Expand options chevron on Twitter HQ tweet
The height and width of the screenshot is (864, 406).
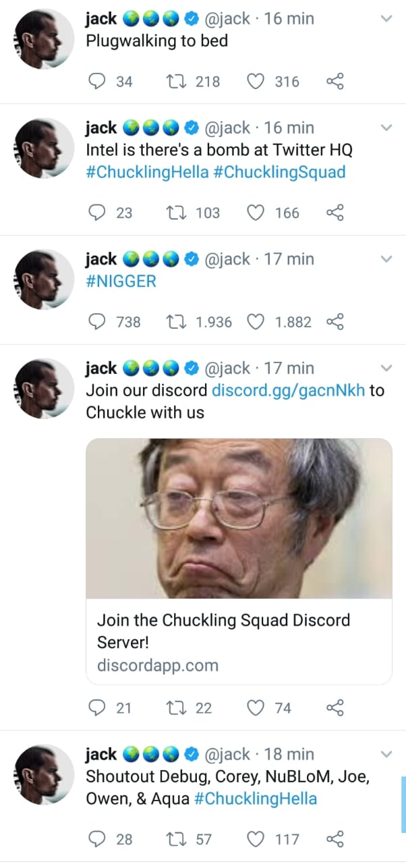coord(386,128)
